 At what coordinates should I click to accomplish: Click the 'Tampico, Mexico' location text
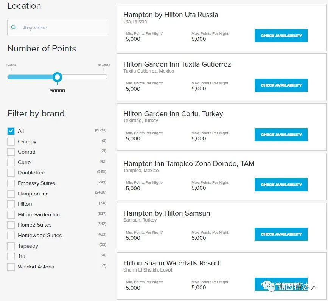coord(141,171)
